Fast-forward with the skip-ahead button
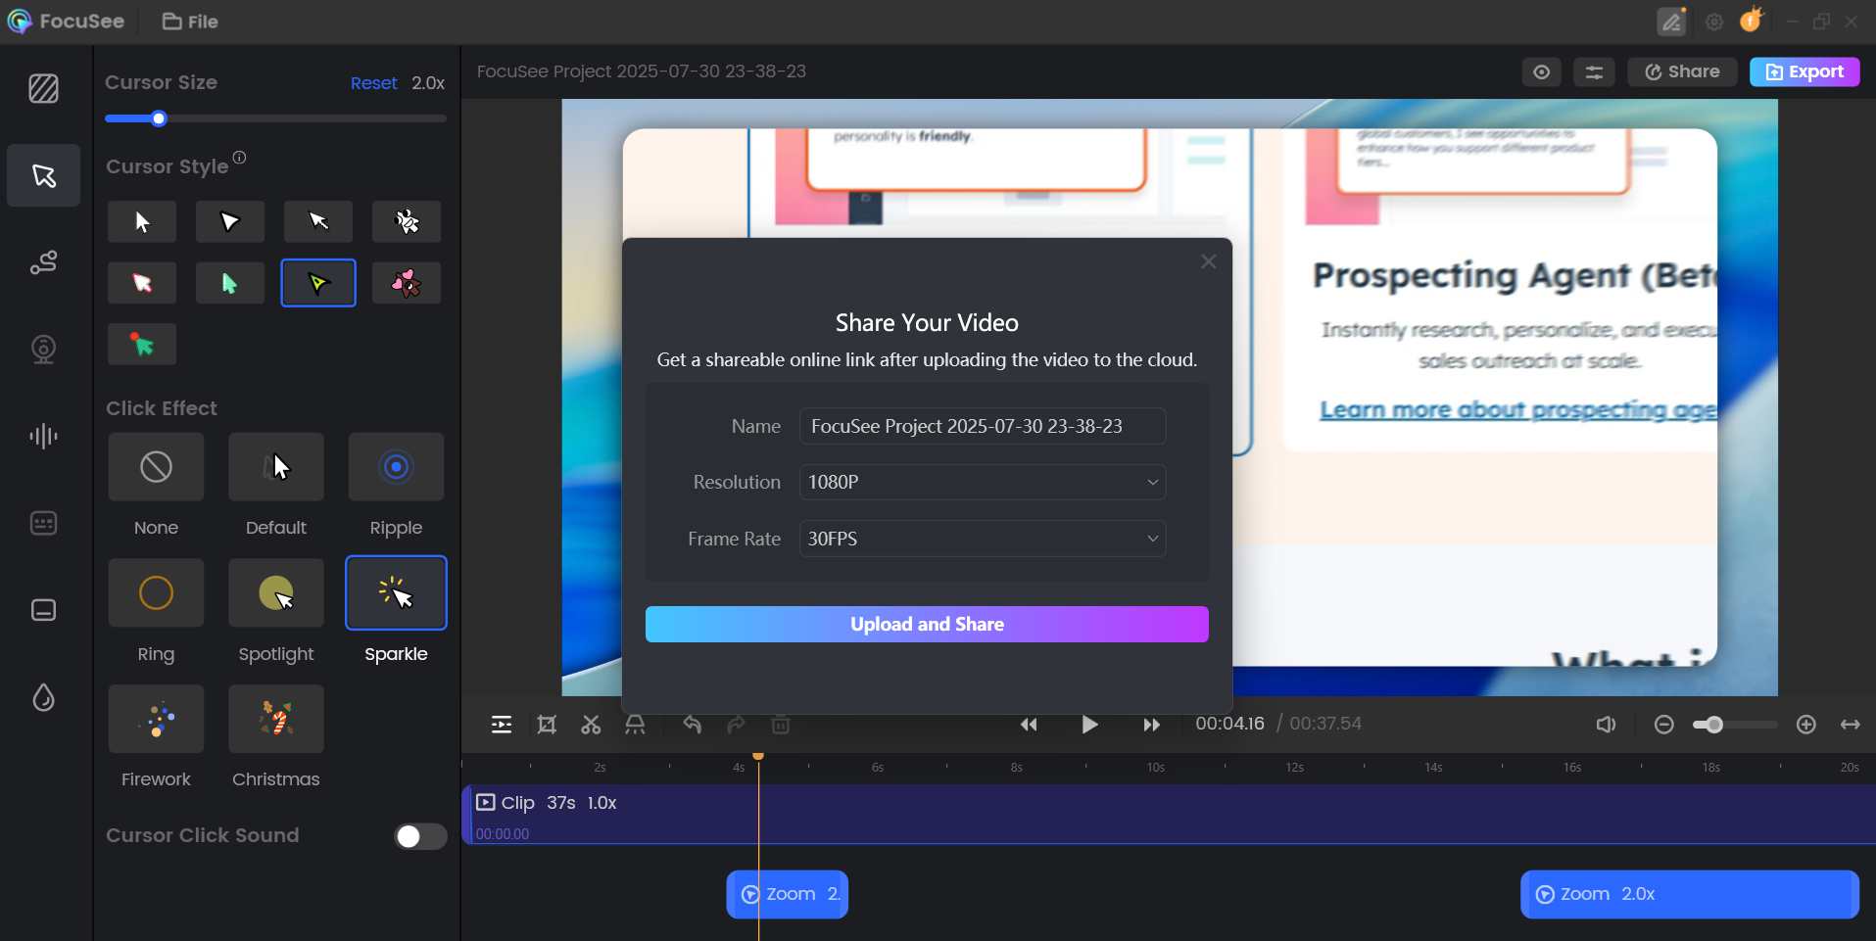Image resolution: width=1876 pixels, height=941 pixels. (x=1152, y=725)
